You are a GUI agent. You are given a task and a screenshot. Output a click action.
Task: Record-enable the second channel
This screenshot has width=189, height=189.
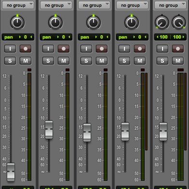pyautogui.click(x=64, y=49)
